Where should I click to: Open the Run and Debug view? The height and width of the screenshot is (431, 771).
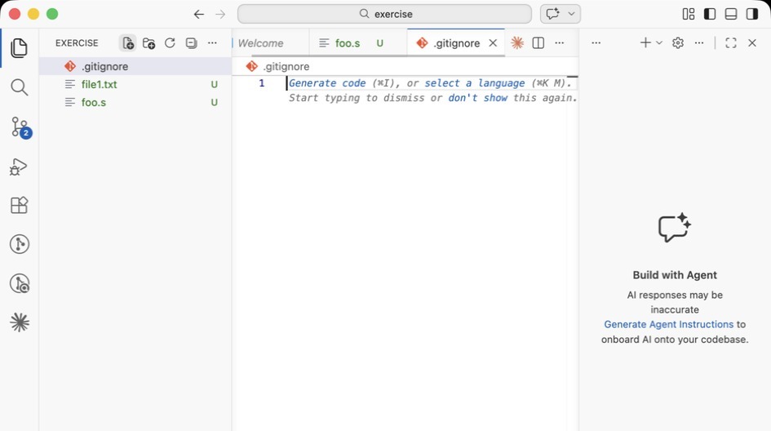[x=20, y=167]
